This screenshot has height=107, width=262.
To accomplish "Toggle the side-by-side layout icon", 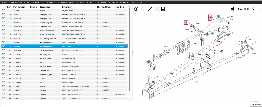I will coord(247,9).
